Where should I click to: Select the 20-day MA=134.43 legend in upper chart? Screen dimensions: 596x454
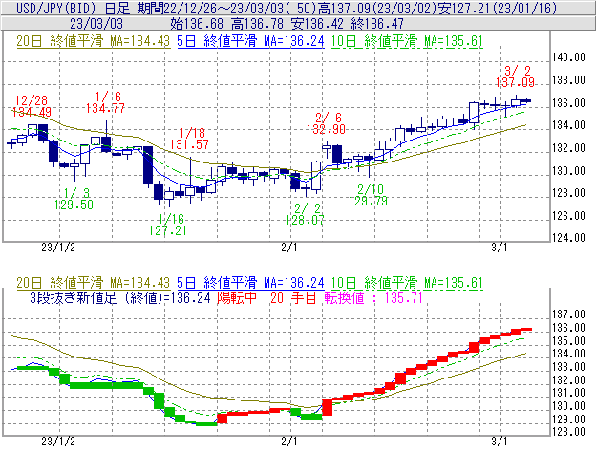[94, 41]
